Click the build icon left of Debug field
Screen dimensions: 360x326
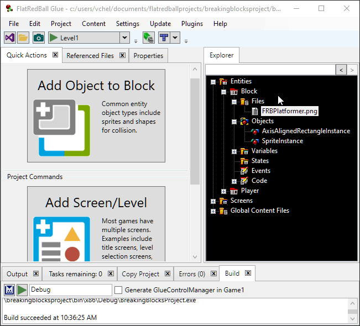click(9, 290)
